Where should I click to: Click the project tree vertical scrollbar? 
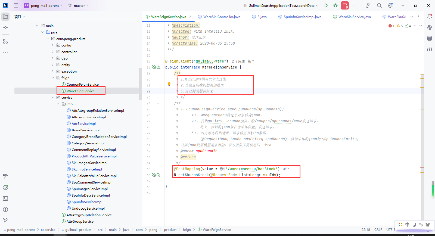click(140, 84)
